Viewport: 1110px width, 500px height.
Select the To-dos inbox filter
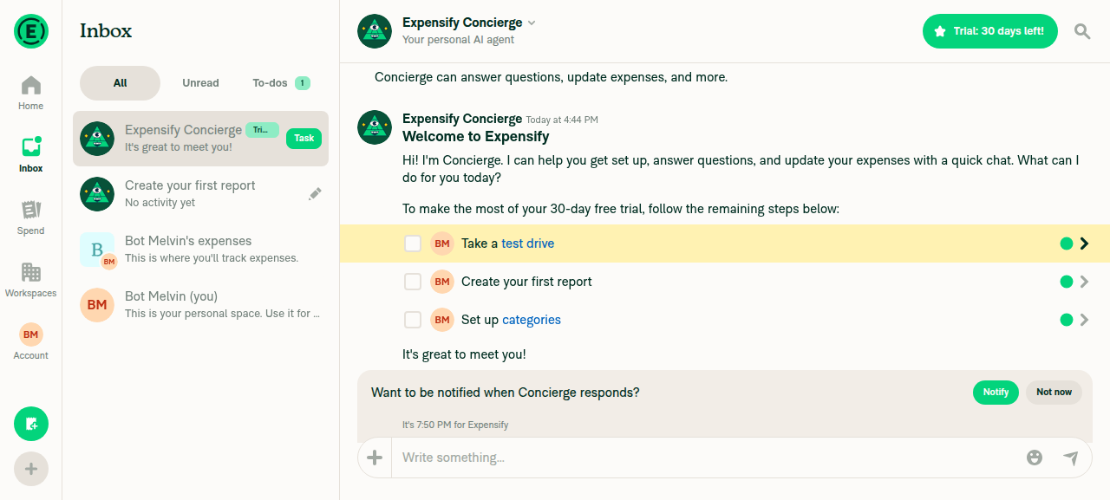pos(281,83)
